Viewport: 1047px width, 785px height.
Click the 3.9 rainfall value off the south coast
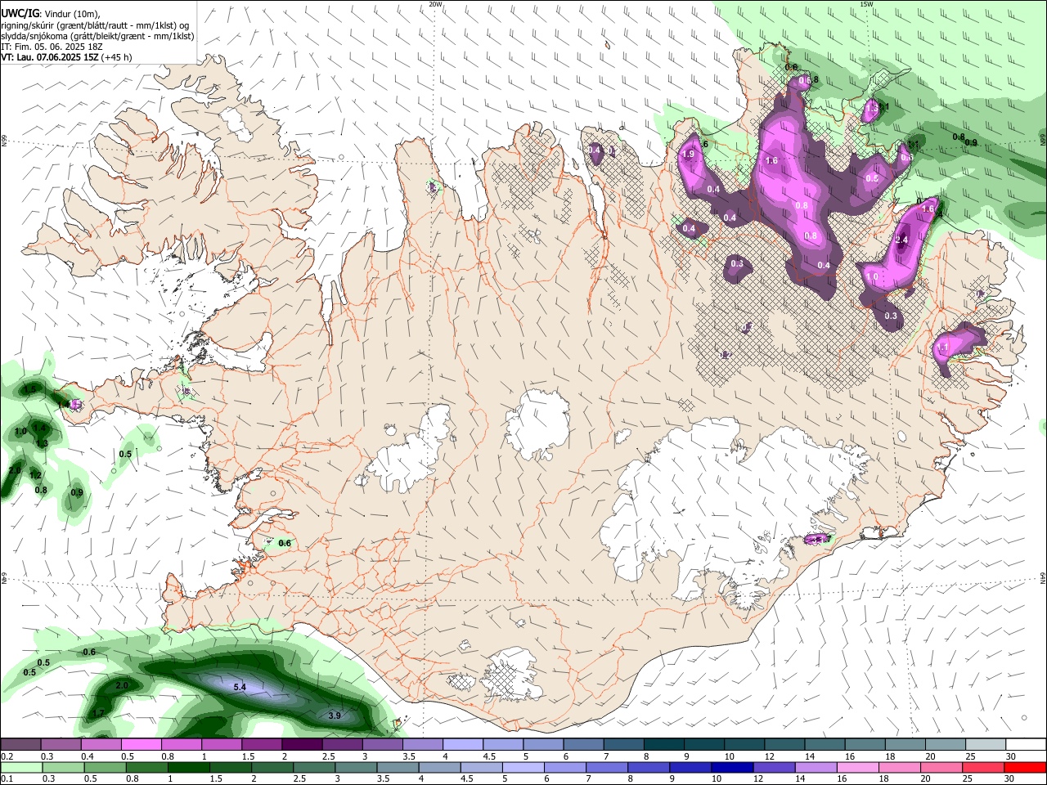[x=335, y=716]
